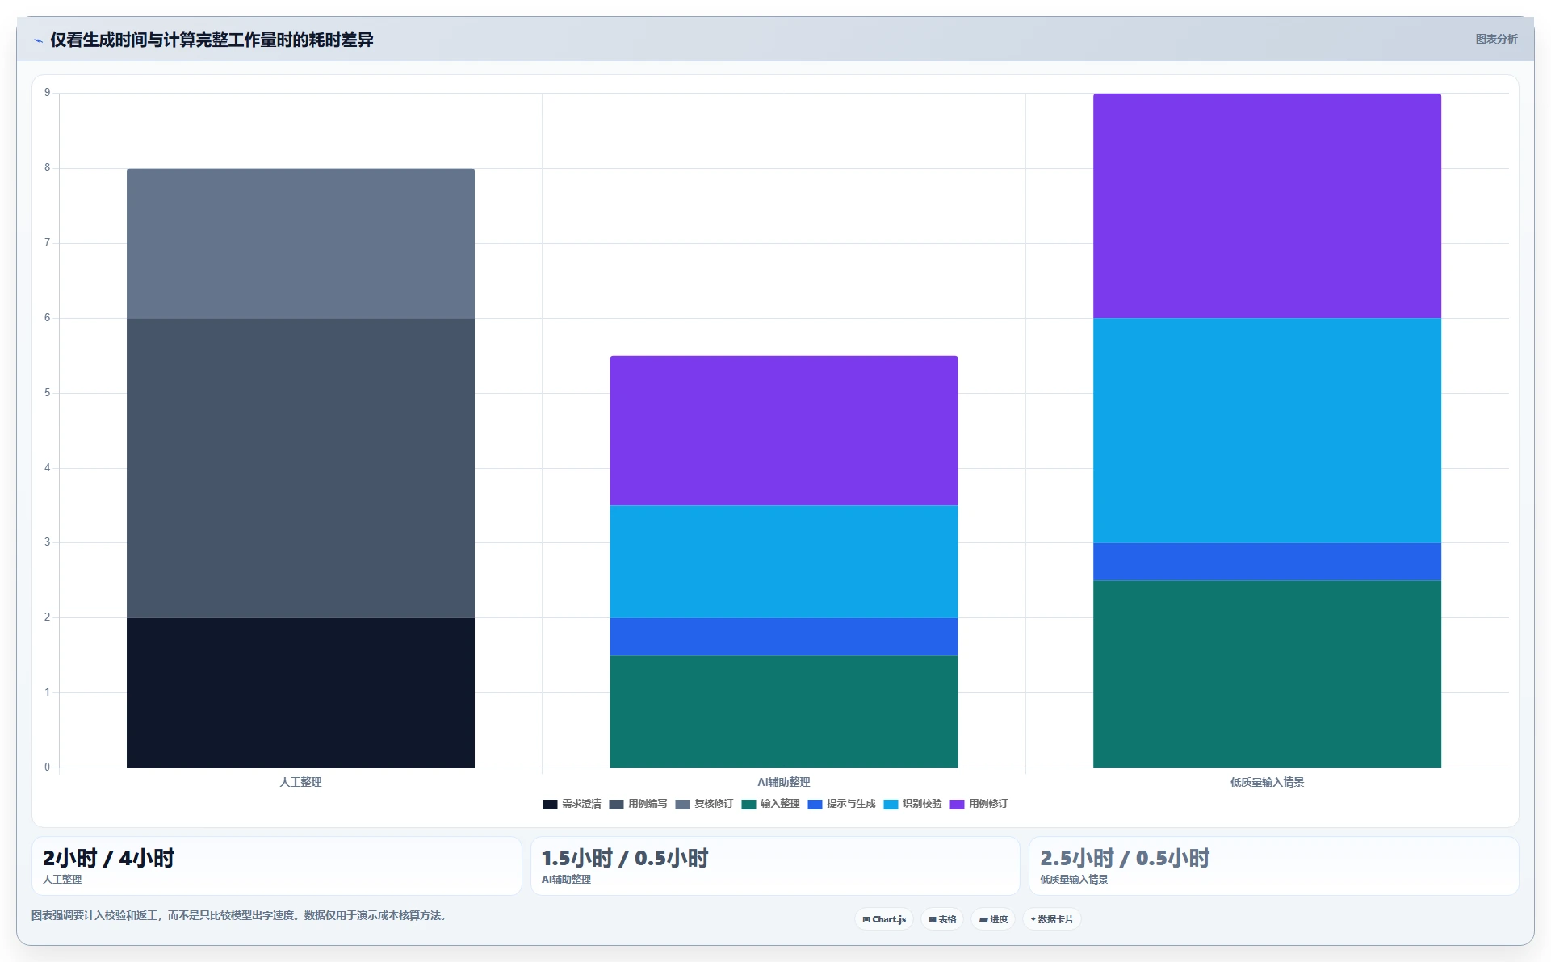Click the 人工整理 summary card

point(276,866)
